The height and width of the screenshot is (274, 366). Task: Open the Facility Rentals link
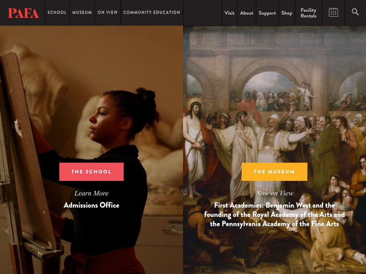[308, 13]
